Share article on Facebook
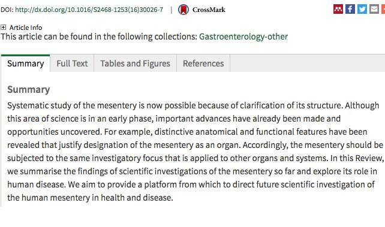The image size is (385, 227). click(x=350, y=10)
